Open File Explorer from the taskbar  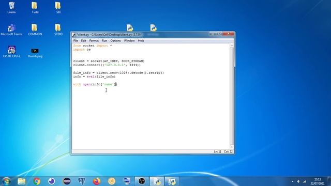(22, 181)
